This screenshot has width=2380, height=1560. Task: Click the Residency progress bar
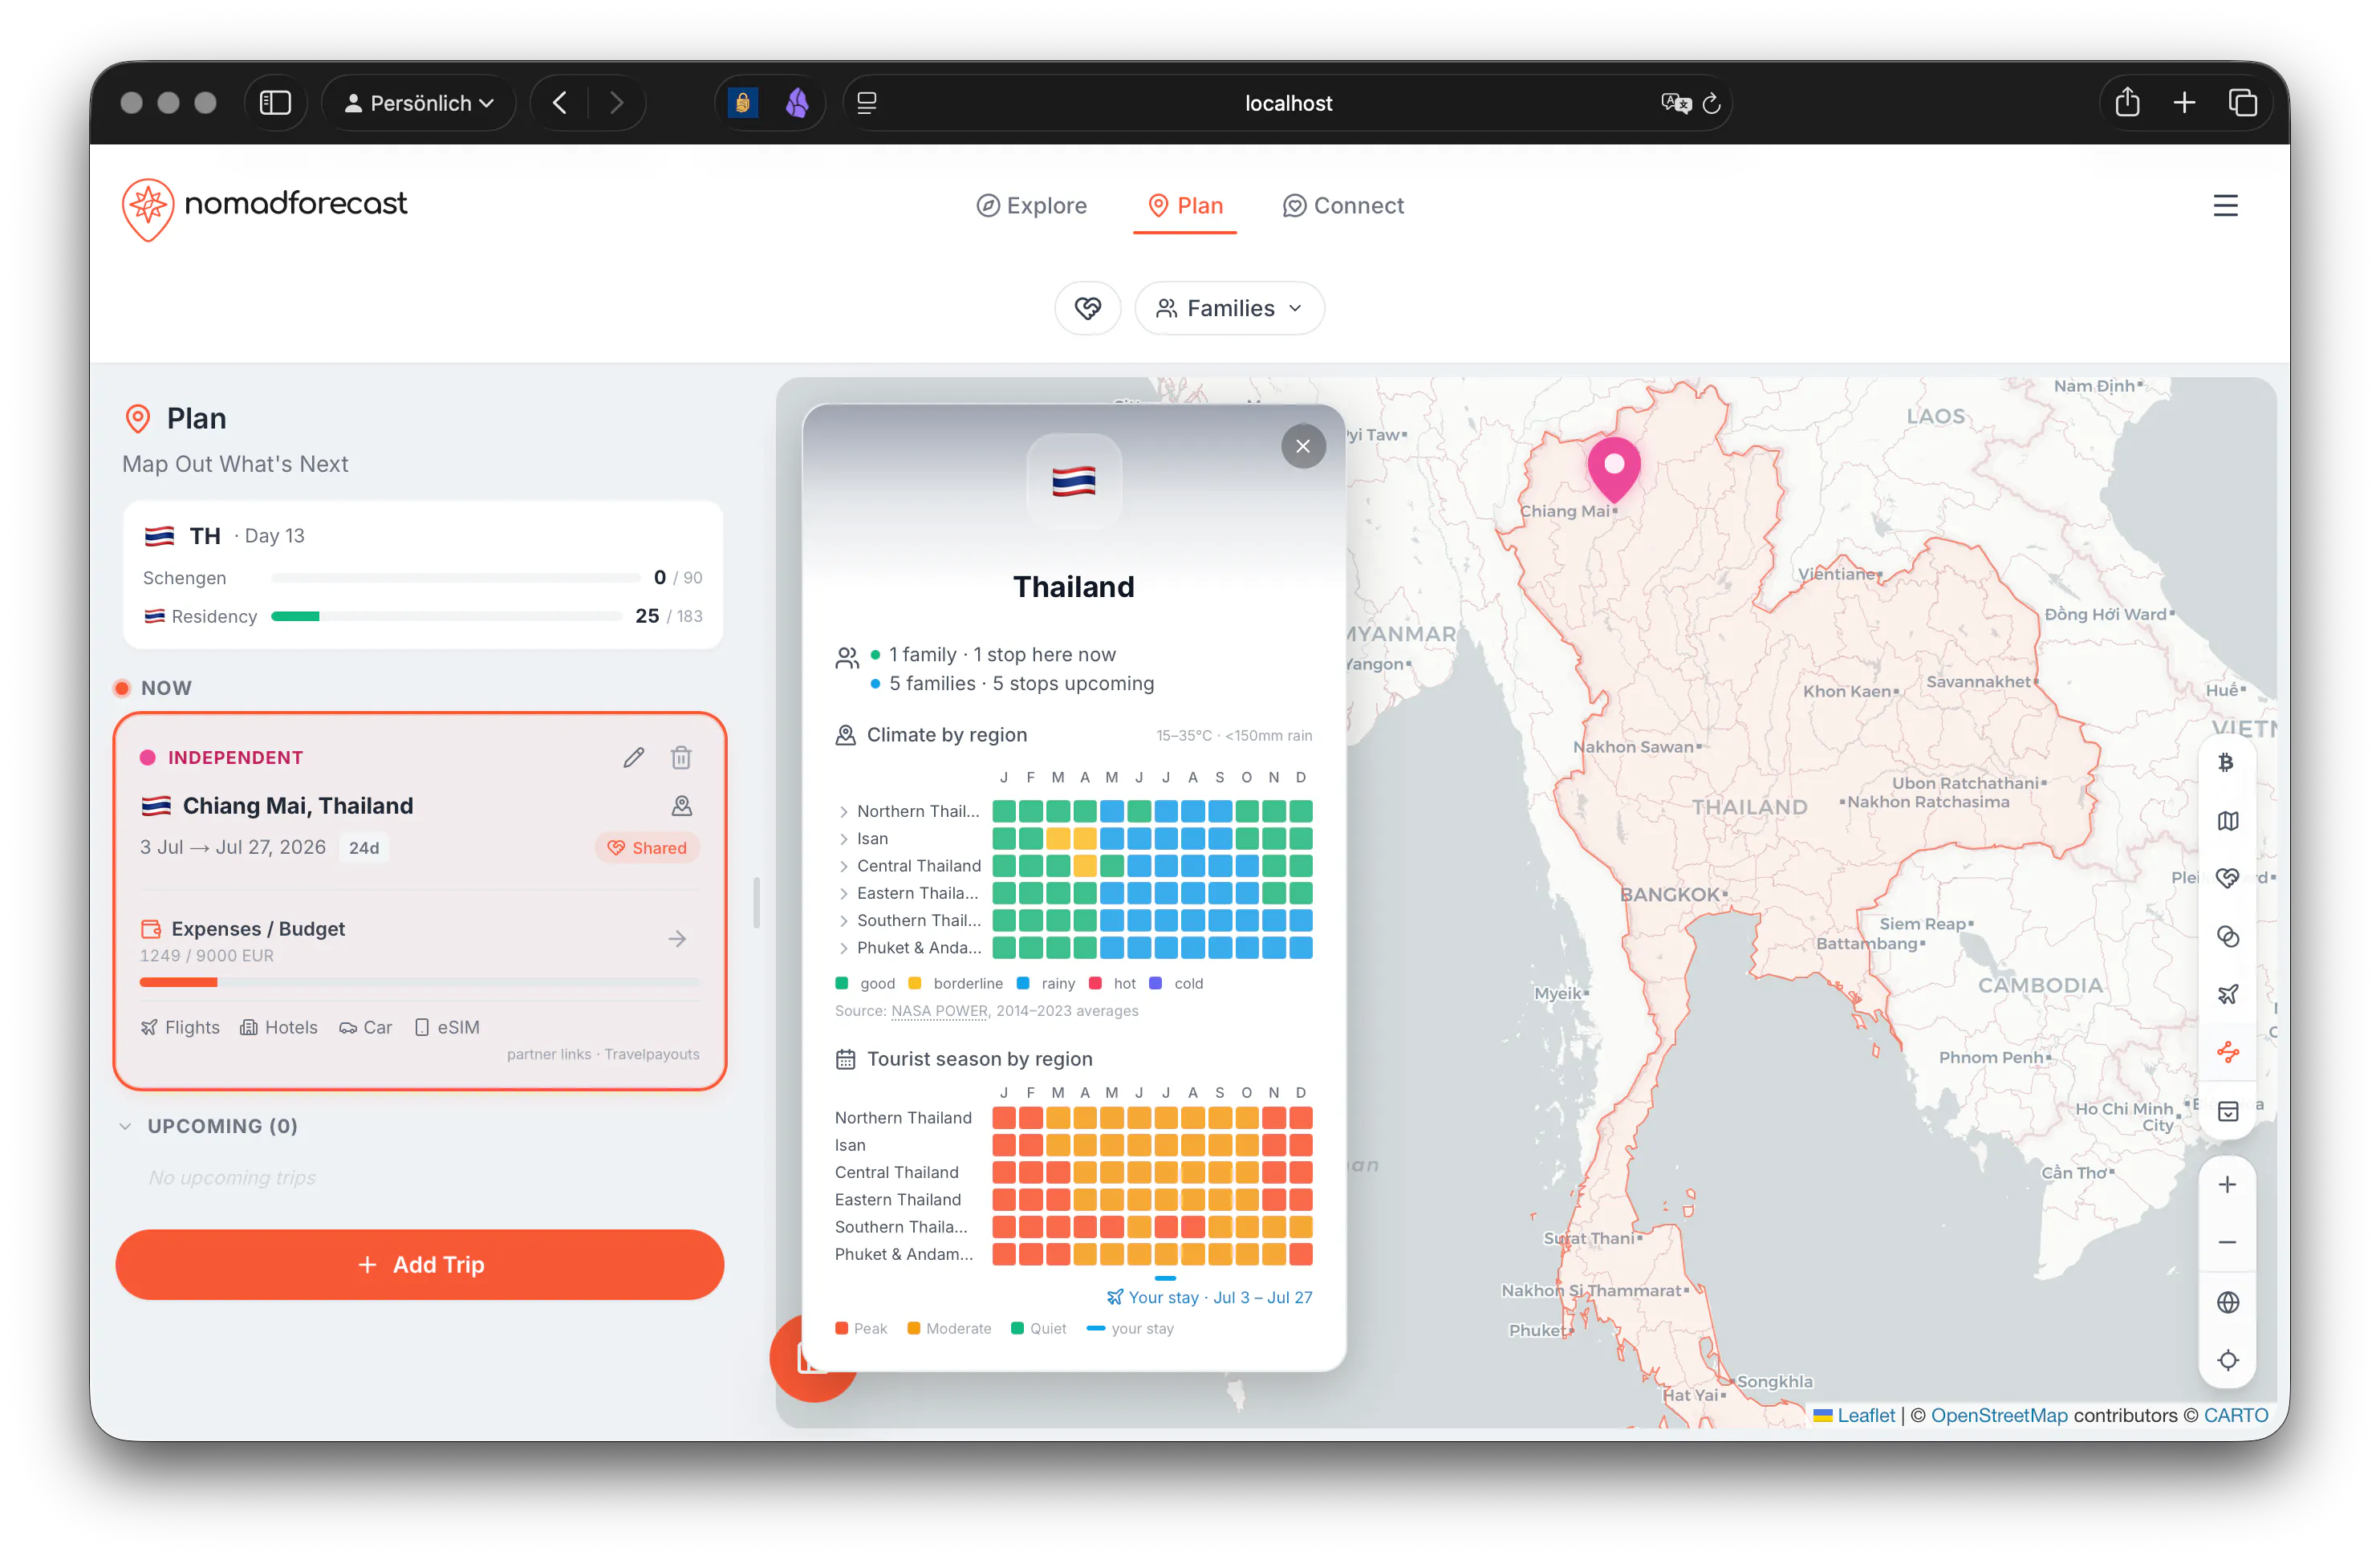click(446, 616)
